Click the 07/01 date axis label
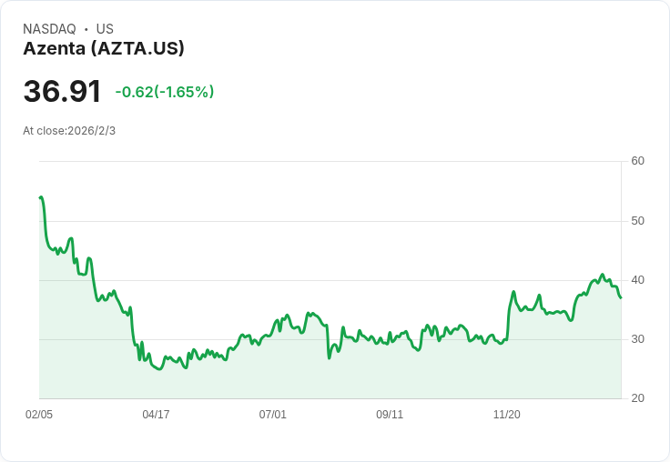Viewport: 670px width, 462px height. click(272, 415)
